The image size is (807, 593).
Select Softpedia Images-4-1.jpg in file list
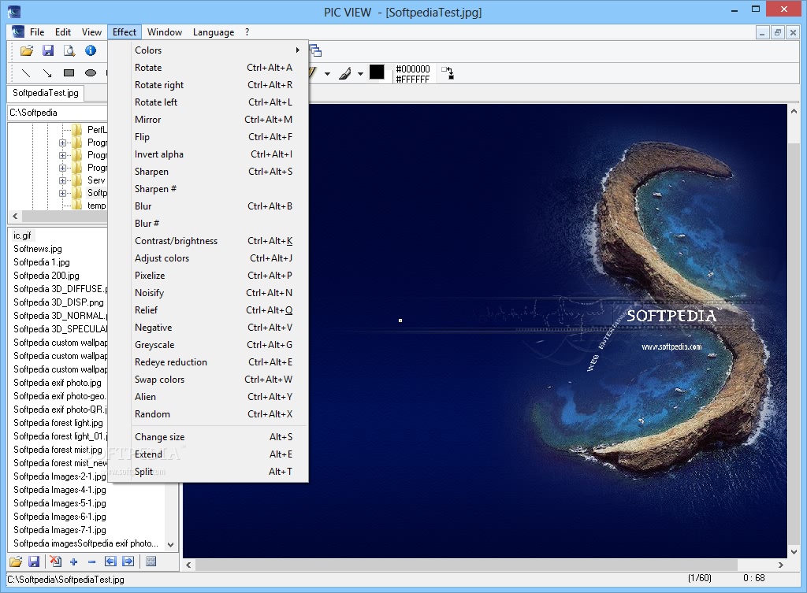pyautogui.click(x=60, y=490)
